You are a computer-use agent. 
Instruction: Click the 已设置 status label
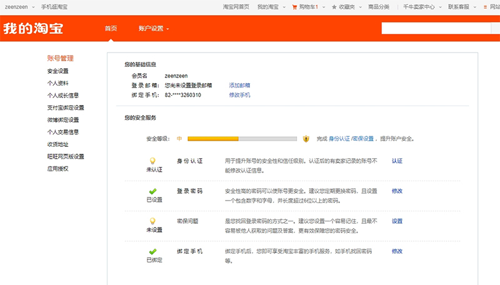pos(154,200)
